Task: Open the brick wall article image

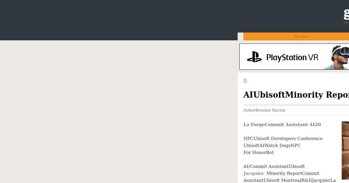Action: (345, 150)
